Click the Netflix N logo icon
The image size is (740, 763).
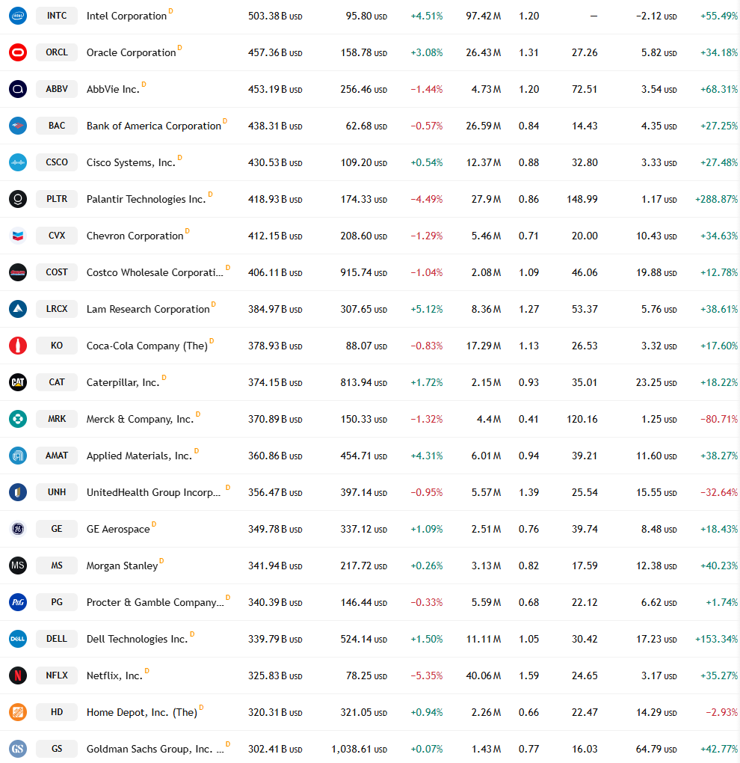tap(18, 675)
